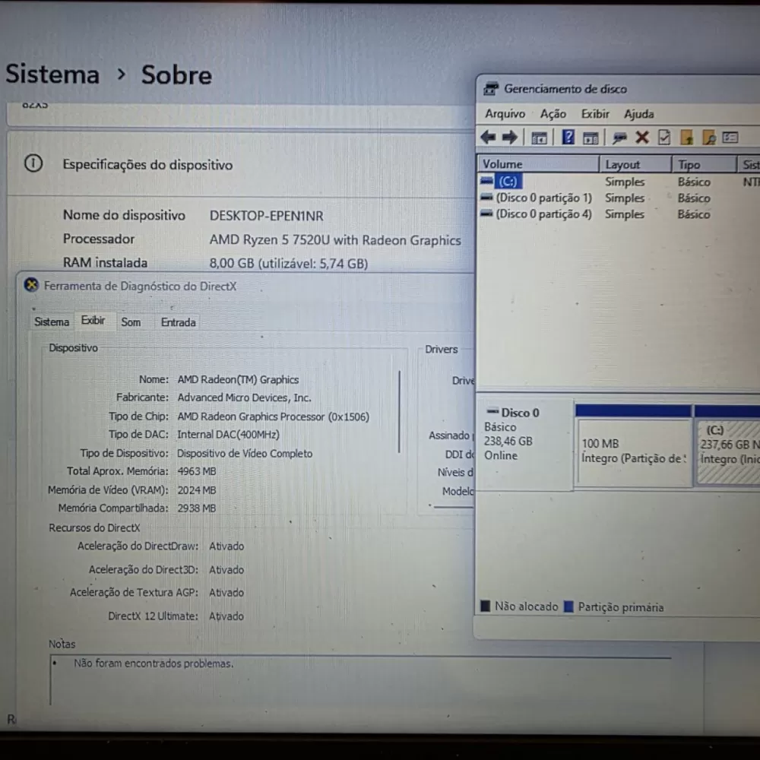Click the folder with magnifier toolbar icon

(x=709, y=138)
